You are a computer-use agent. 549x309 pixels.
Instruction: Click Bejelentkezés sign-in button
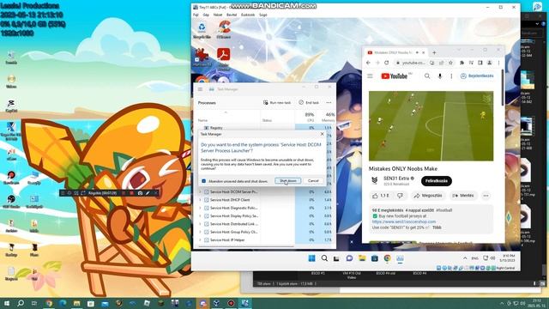[477, 76]
